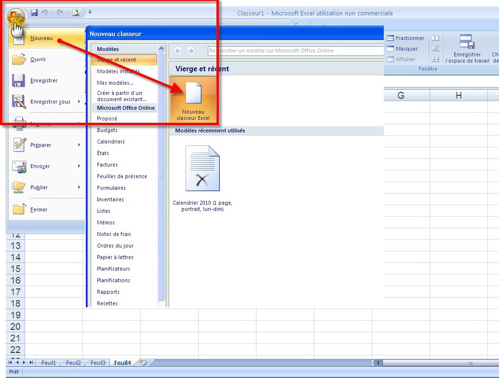The width and height of the screenshot is (499, 378).
Task: Choose Ouvrir in the Office menu
Action: [x=46, y=59]
